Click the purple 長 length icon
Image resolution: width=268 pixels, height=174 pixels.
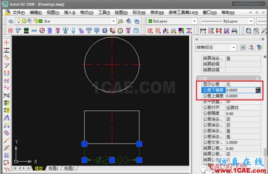[x=7, y=155]
